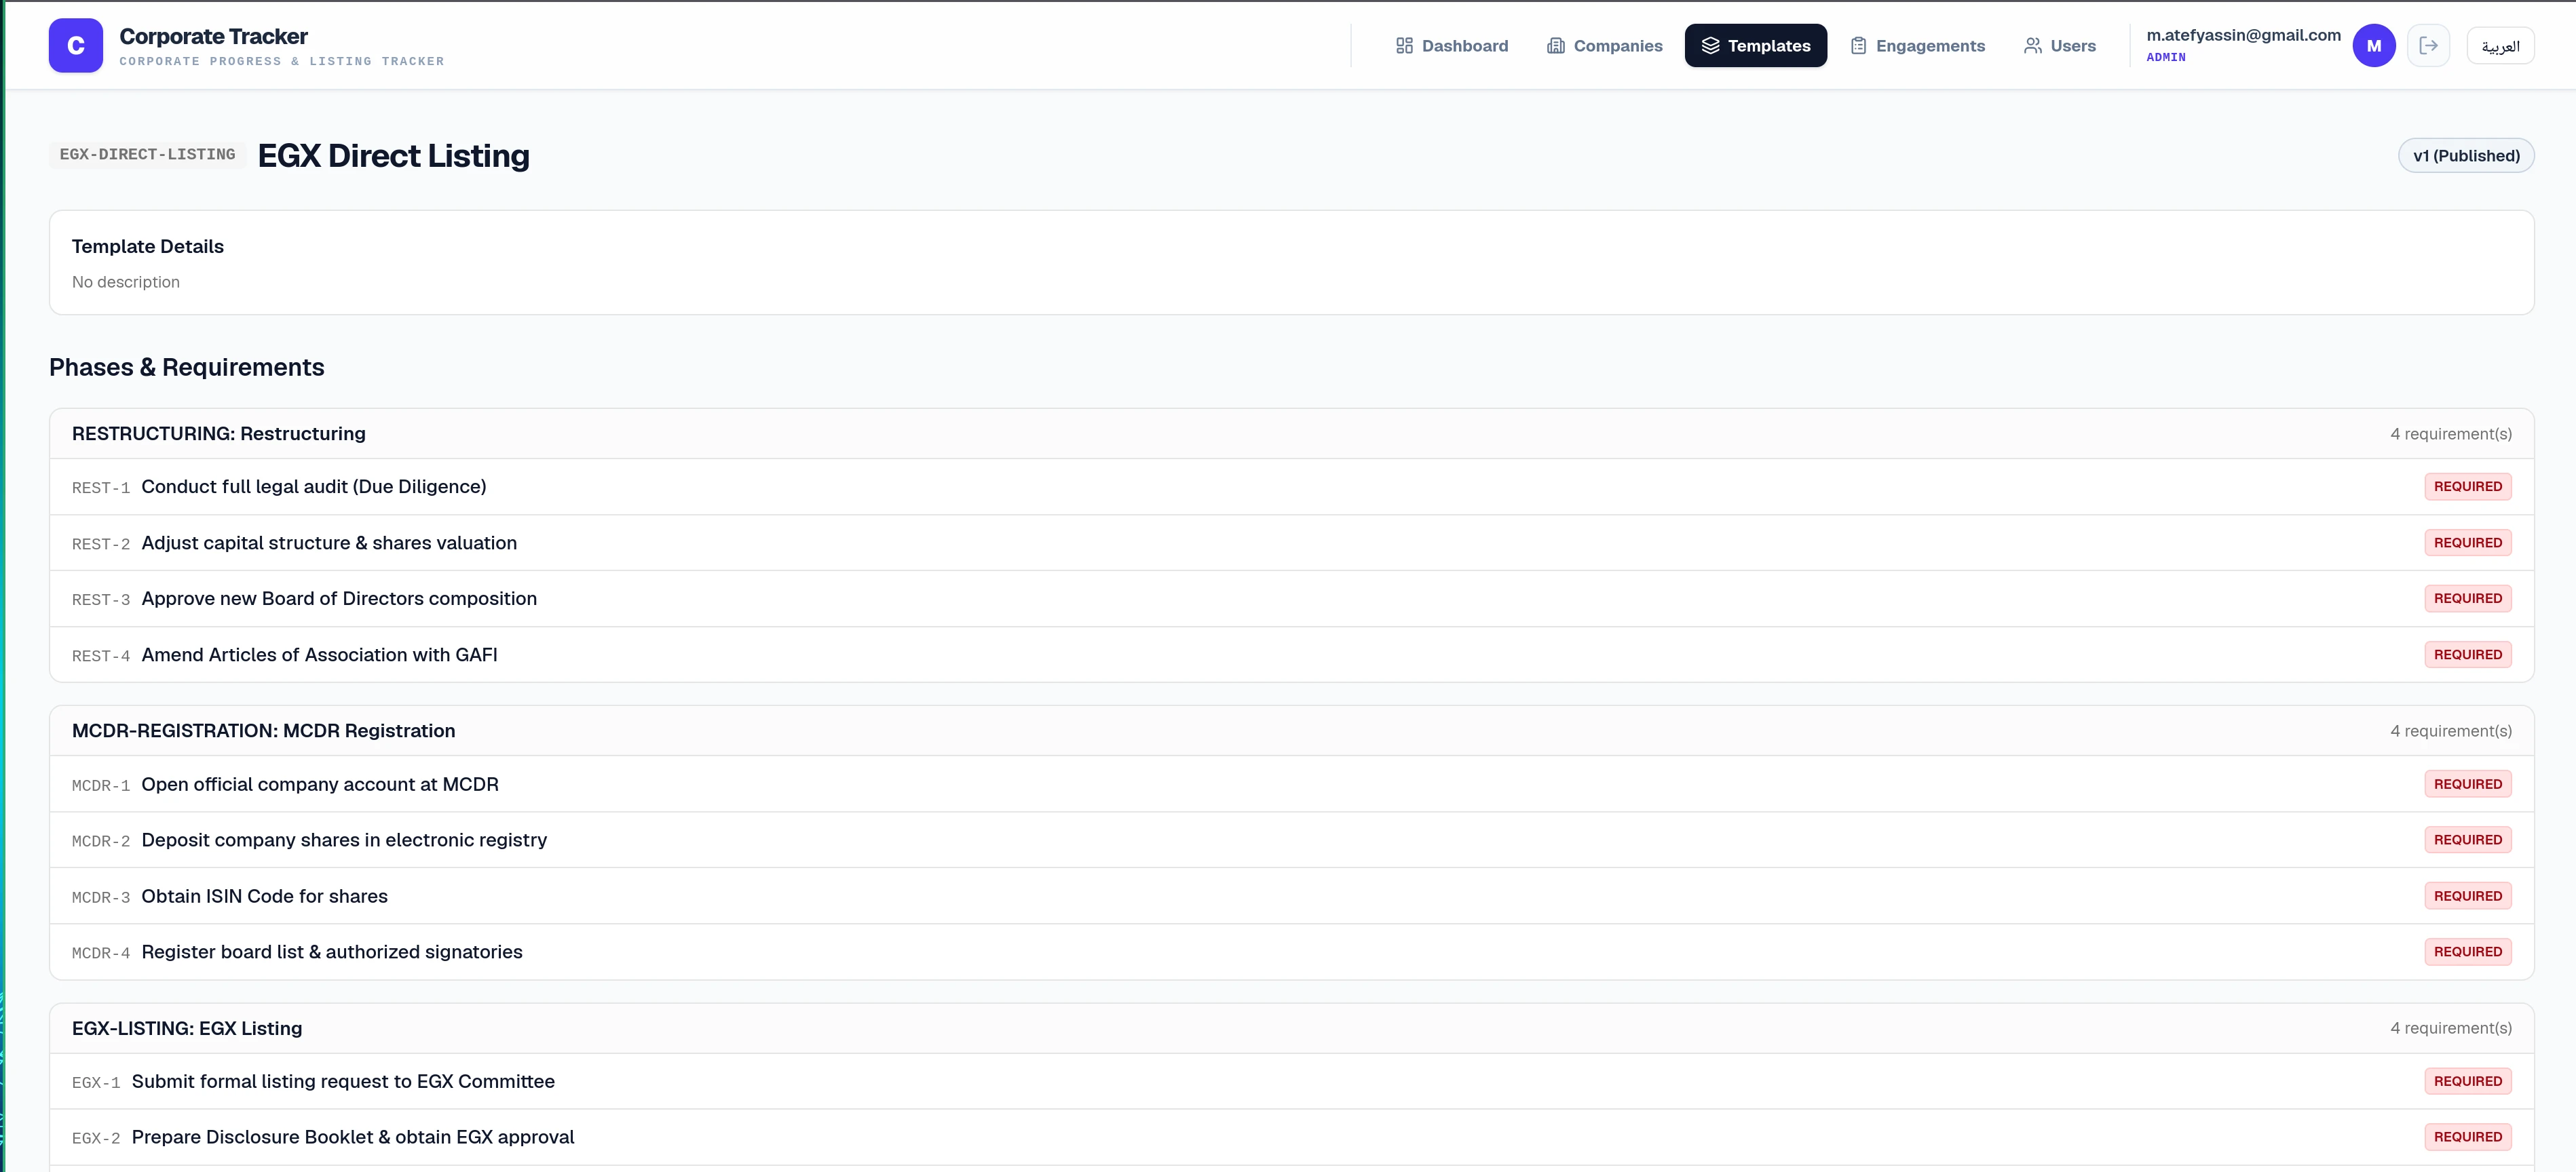Click REQUIRED badge on REST-1 row
This screenshot has height=1172, width=2576.
(x=2467, y=486)
